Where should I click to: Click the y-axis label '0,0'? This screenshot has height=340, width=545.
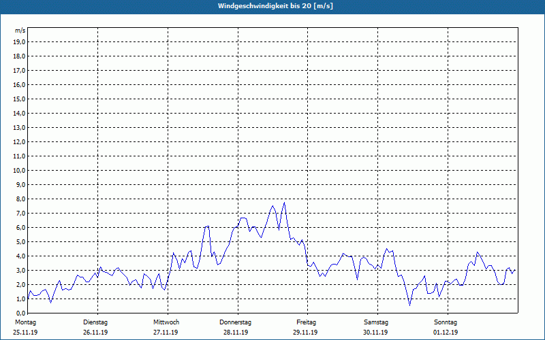(x=20, y=313)
